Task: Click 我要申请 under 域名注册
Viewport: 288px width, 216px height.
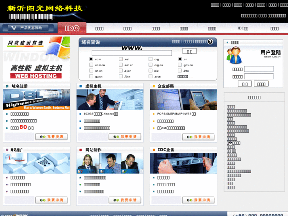Action: click(51, 137)
